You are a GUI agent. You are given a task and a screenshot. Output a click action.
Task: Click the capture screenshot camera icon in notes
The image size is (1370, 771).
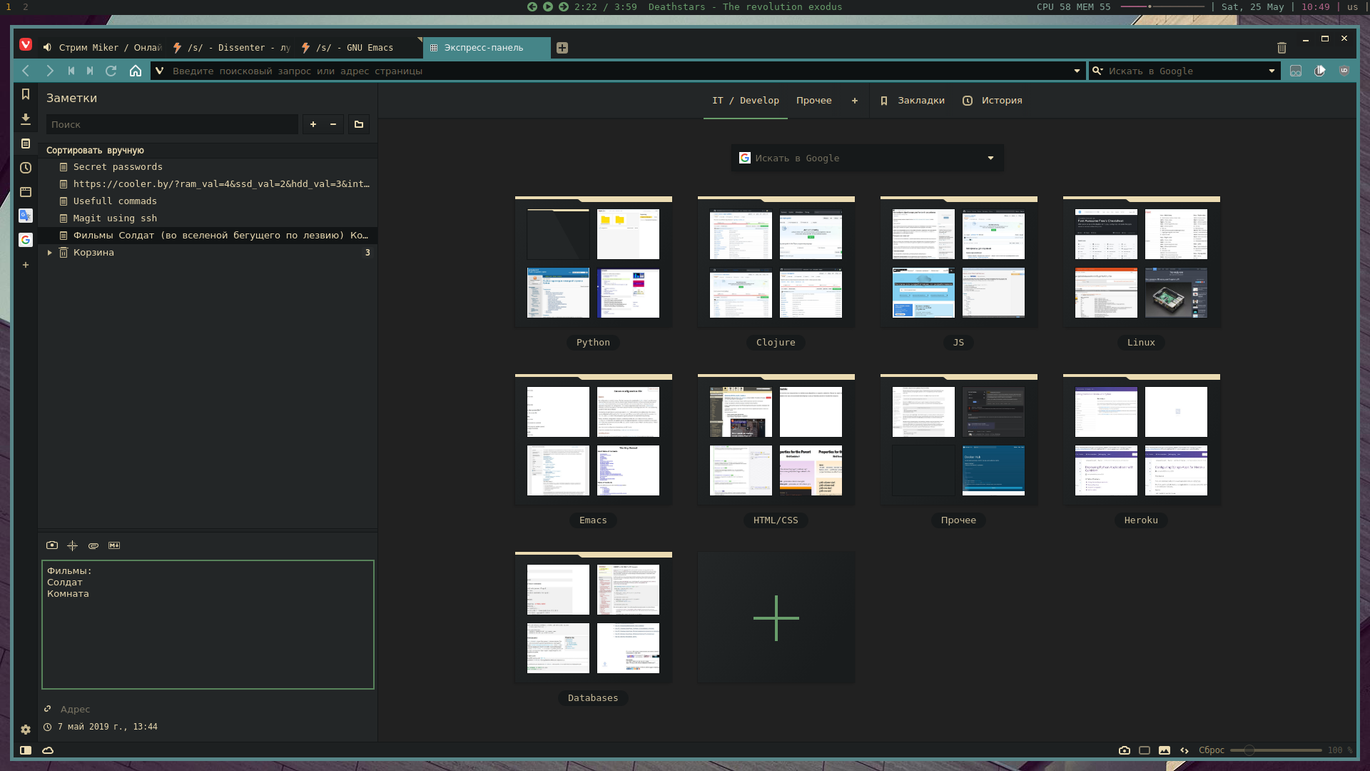tap(52, 545)
